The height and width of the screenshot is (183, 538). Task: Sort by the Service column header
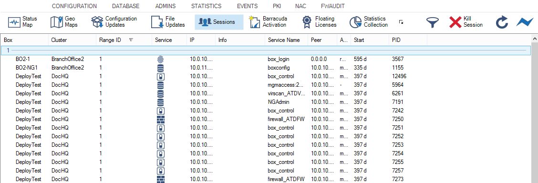[x=169, y=40]
